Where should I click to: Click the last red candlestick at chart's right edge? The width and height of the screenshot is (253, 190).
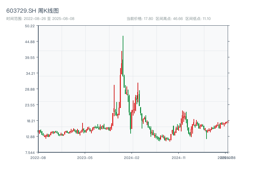[x=228, y=122]
